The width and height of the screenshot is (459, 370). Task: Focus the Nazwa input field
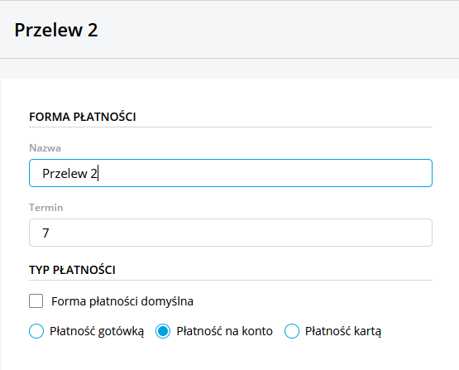[231, 173]
